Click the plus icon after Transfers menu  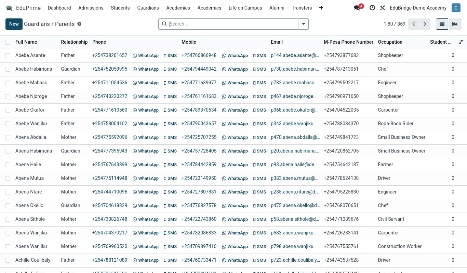coord(321,8)
